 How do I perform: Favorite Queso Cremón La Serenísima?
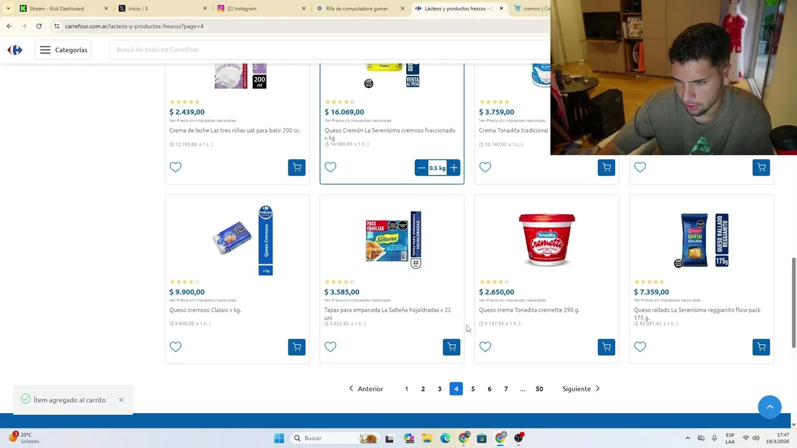331,167
